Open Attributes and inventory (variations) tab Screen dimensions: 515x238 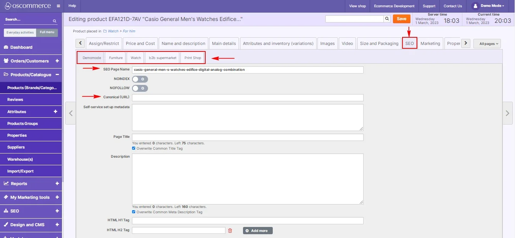(278, 43)
